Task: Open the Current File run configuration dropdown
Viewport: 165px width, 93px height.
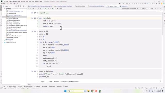Action: (127, 4)
